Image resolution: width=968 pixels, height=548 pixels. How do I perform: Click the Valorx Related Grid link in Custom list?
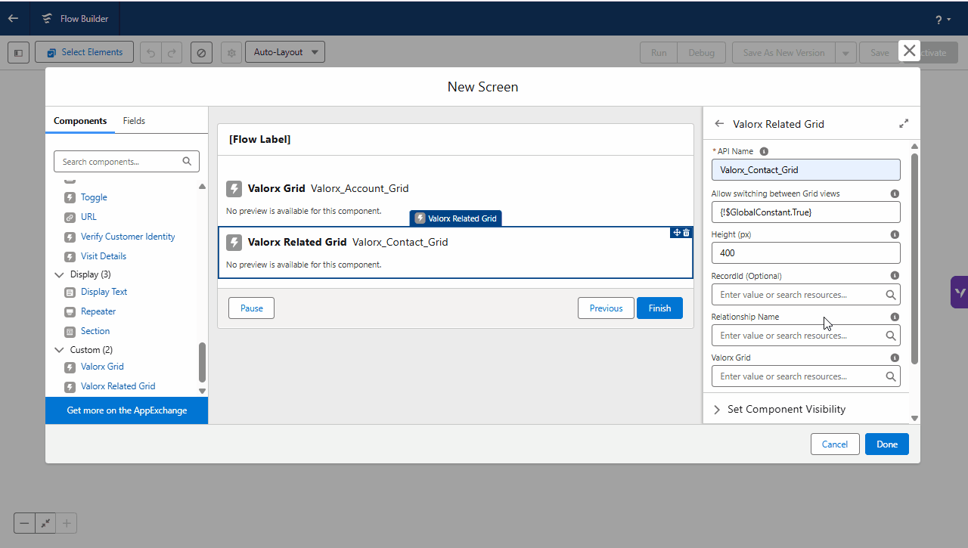point(118,386)
